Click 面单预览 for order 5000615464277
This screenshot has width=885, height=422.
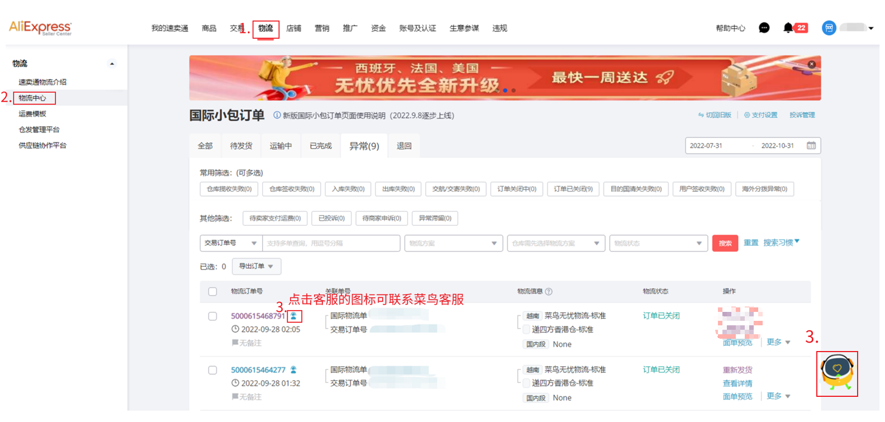pyautogui.click(x=737, y=396)
